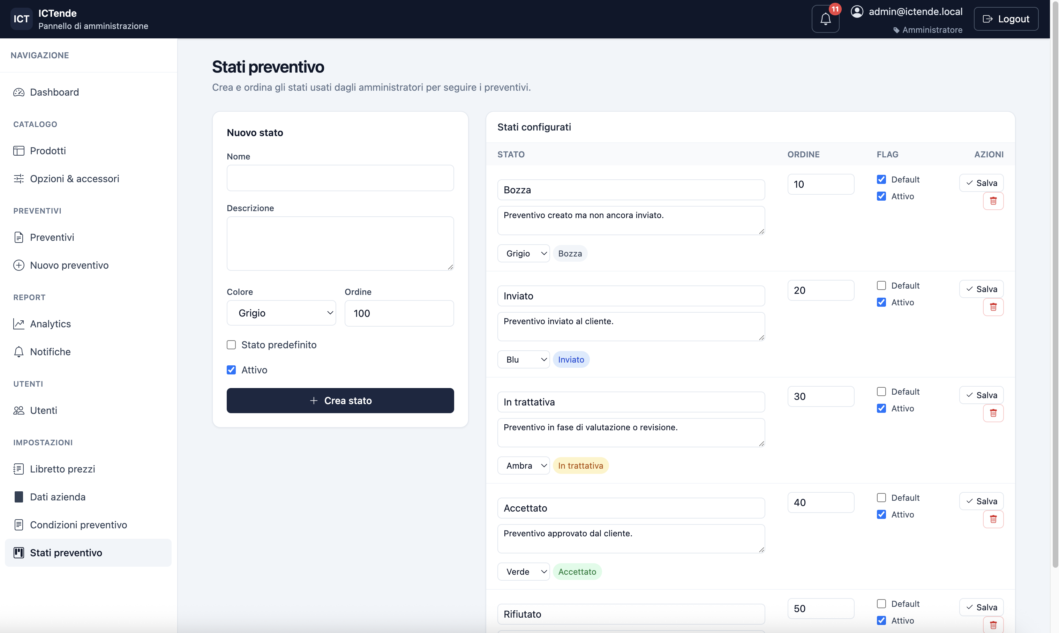Enable Default flag for Inviato
Viewport: 1059px width, 633px height.
point(881,285)
